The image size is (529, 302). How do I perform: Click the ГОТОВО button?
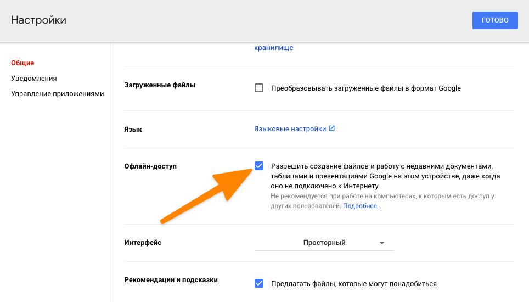click(x=494, y=20)
